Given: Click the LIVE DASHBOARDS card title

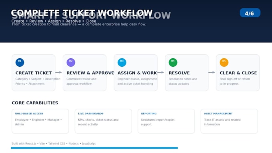Looking at the screenshot, I should pyautogui.click(x=91, y=114).
